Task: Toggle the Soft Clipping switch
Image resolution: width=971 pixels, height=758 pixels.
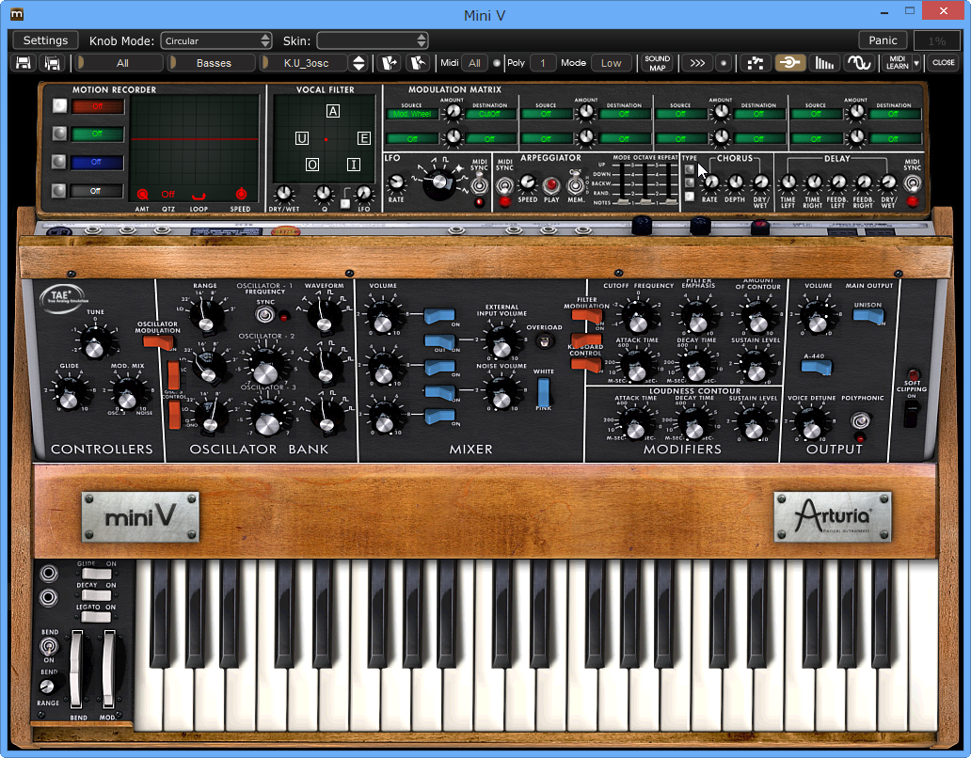Action: click(x=911, y=414)
